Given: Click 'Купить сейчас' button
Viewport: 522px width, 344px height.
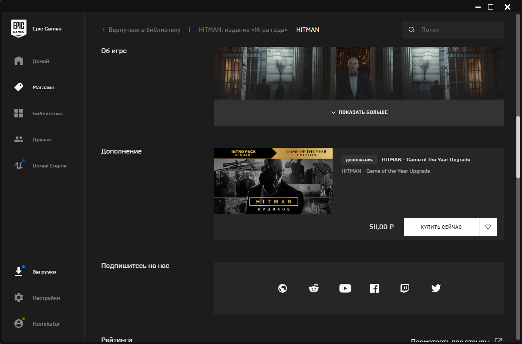Looking at the screenshot, I should click(441, 227).
